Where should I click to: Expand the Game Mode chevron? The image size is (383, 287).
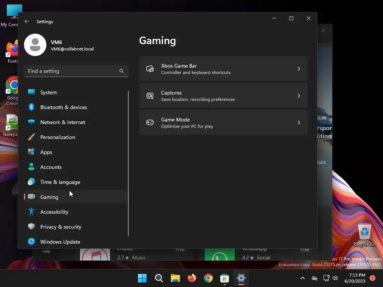tap(299, 123)
